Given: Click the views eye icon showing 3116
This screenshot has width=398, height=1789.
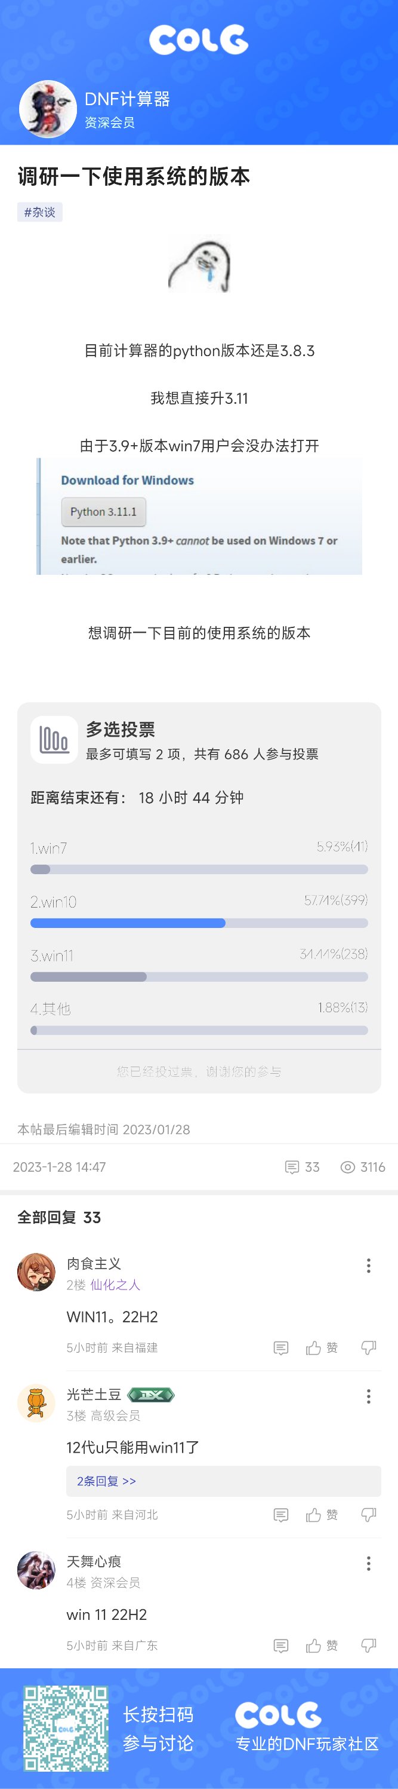Looking at the screenshot, I should [x=347, y=1168].
